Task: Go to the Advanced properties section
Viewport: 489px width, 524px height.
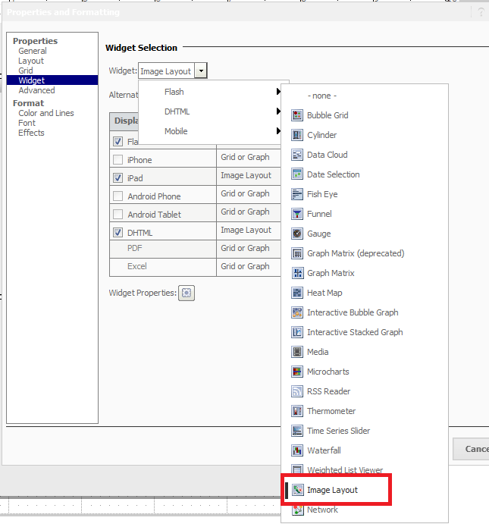Action: pyautogui.click(x=36, y=90)
